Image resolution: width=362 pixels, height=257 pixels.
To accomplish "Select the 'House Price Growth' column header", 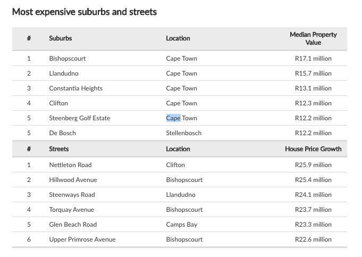I will [313, 149].
